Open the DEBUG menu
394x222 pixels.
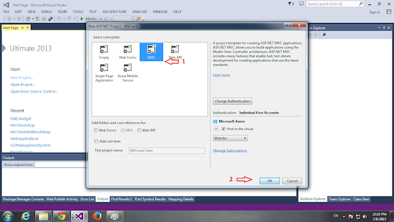pyautogui.click(x=47, y=12)
